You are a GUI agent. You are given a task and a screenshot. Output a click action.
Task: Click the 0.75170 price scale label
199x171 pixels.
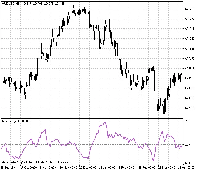tap(189, 58)
